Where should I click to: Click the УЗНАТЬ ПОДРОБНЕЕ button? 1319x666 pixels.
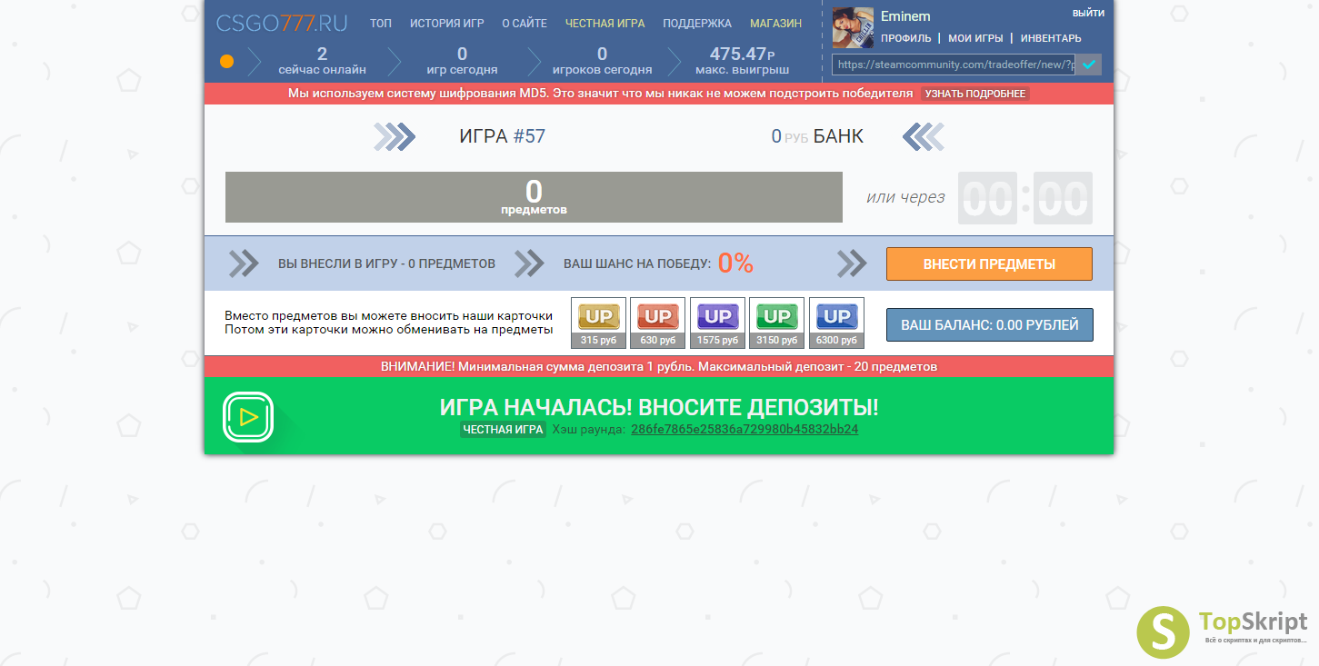click(974, 94)
